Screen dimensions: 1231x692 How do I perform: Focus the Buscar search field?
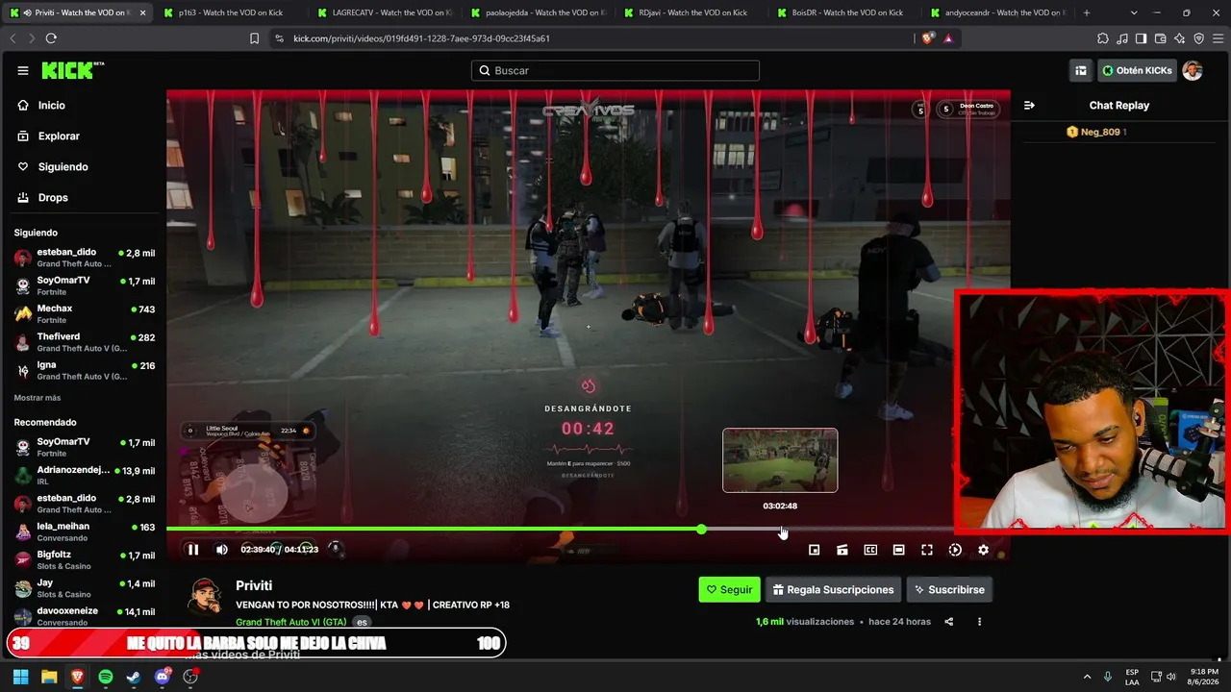pos(615,70)
